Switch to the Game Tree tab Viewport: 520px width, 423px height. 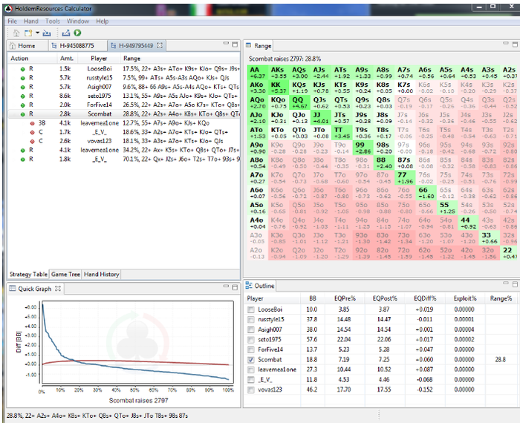[x=65, y=275]
